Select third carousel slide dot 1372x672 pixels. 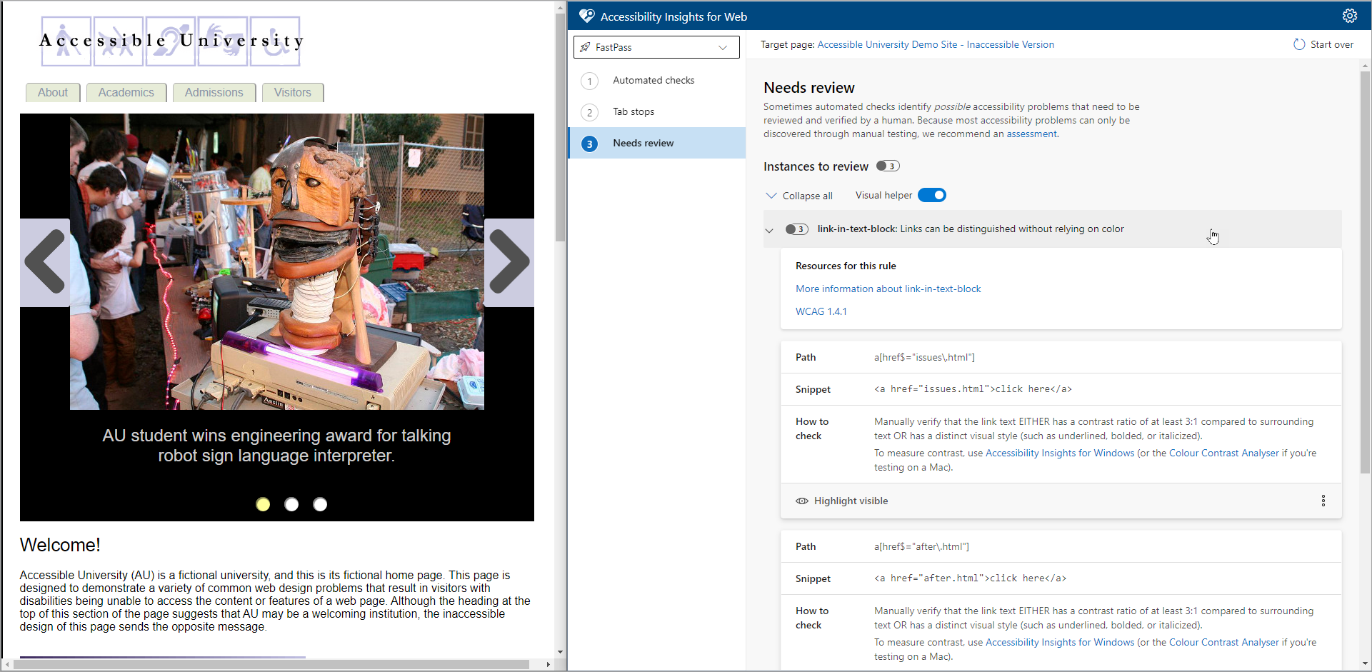click(x=320, y=504)
